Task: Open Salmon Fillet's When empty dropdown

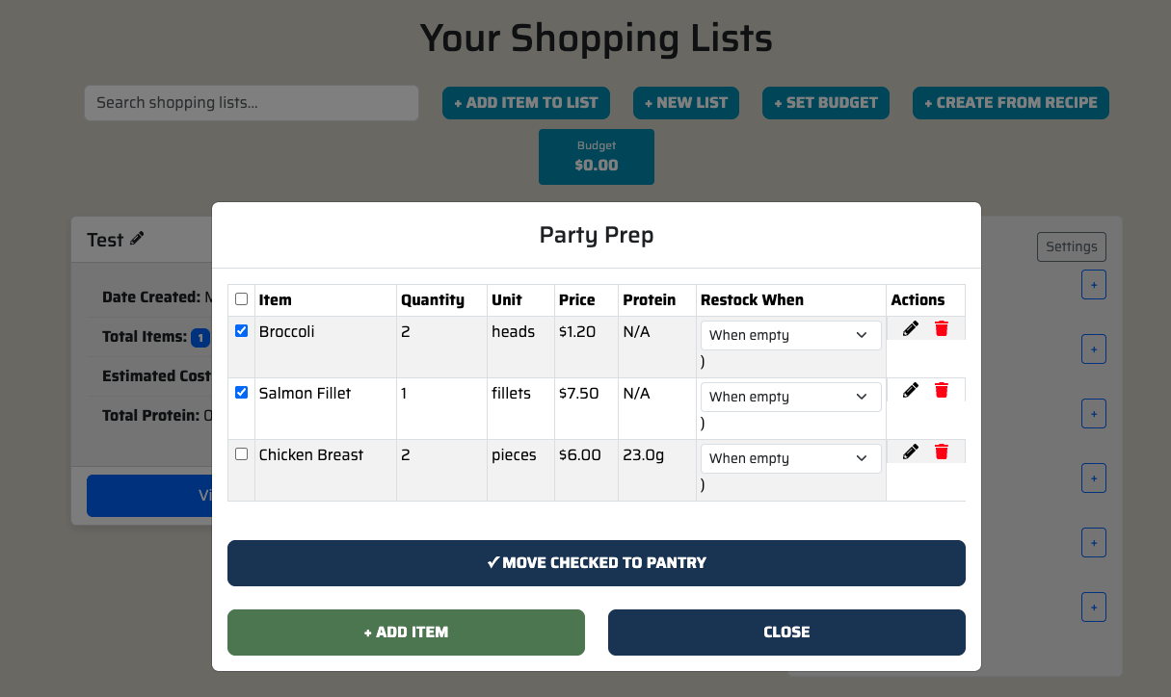Action: [x=790, y=397]
